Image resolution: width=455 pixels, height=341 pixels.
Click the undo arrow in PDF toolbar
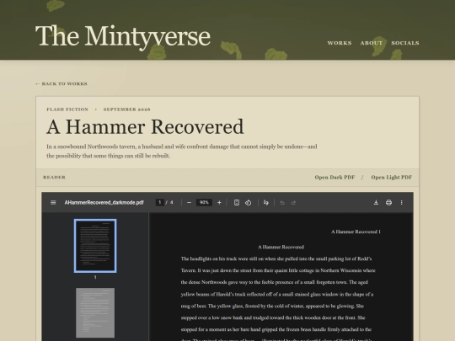click(x=282, y=202)
